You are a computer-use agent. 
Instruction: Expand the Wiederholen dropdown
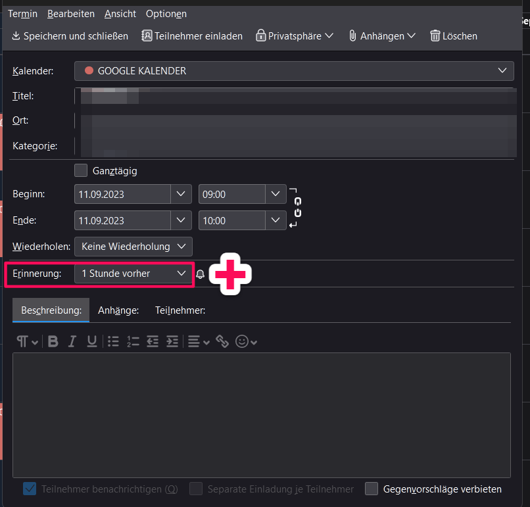(133, 247)
